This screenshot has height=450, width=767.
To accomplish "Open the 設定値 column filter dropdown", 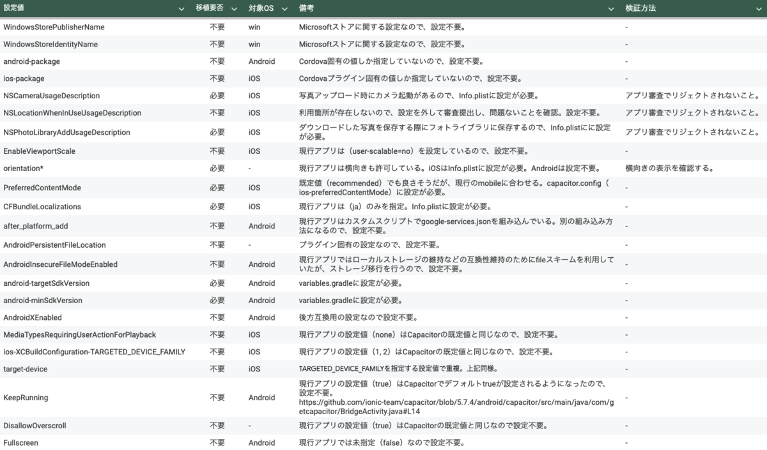I will 182,9.
